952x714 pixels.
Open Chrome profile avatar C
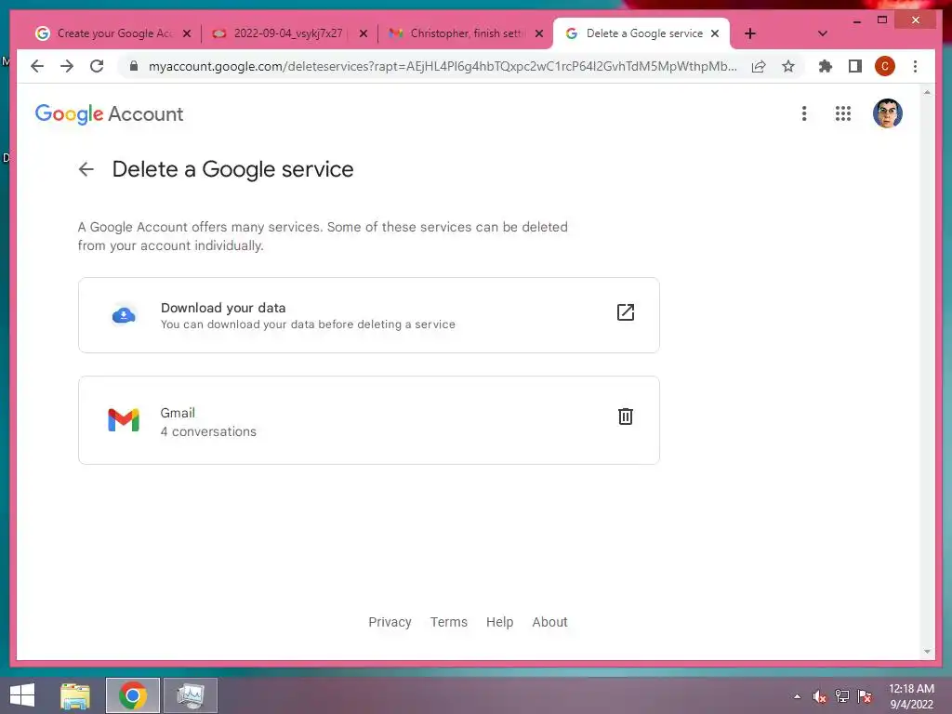885,66
